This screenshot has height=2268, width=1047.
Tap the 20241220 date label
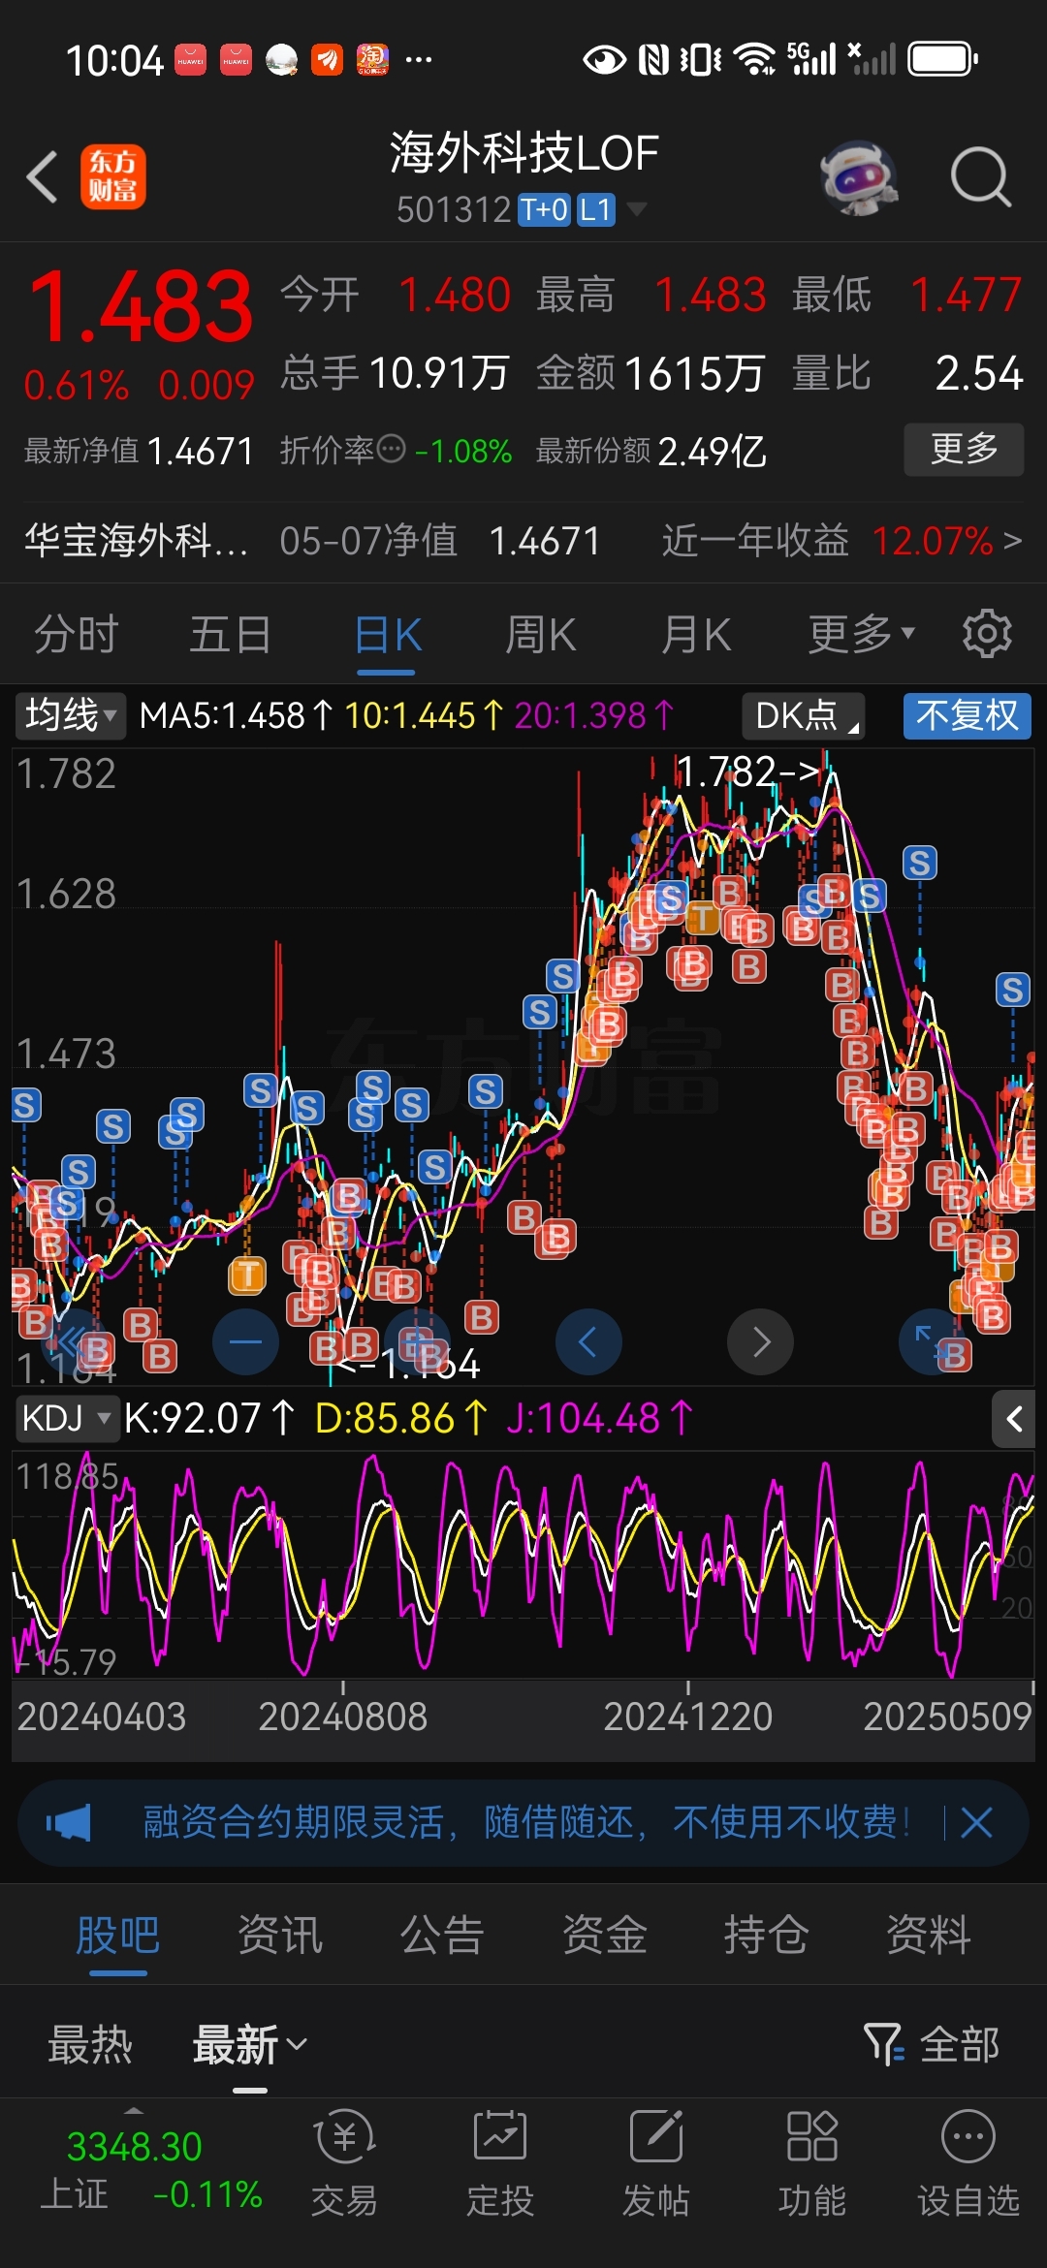pyautogui.click(x=687, y=1717)
